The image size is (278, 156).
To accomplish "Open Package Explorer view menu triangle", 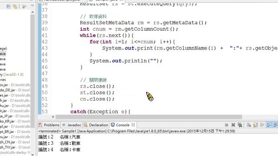I will pos(32,6).
